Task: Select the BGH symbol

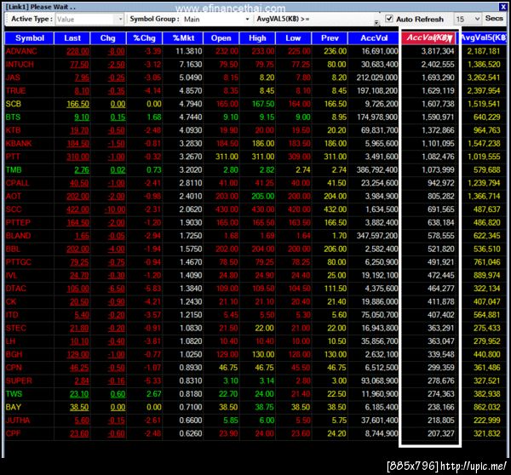Action: (14, 355)
